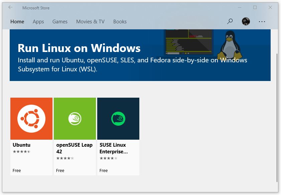
Task: Switch to the Movies & TV tab
Action: pos(90,22)
